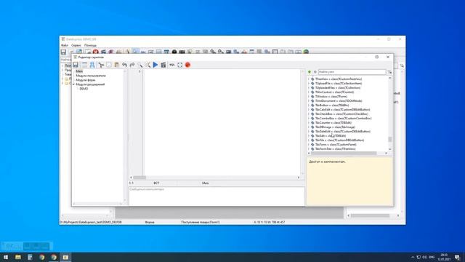Expand the TUploadFile class node
Screen dimensions: 465x262
click(309, 84)
